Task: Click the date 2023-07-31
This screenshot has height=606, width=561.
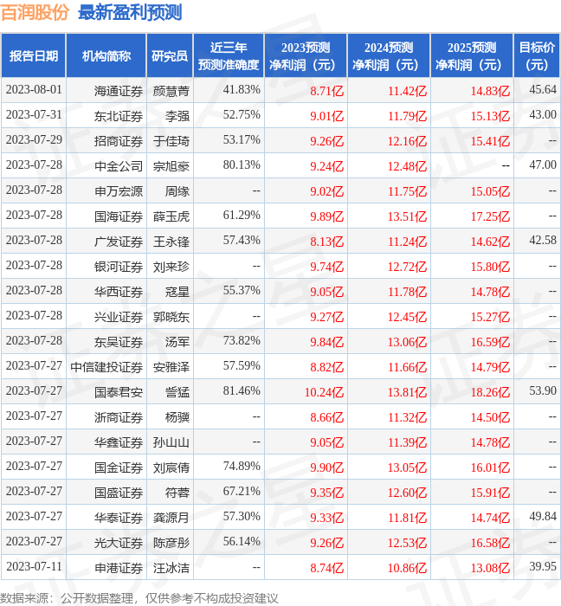Action: pyautogui.click(x=34, y=115)
